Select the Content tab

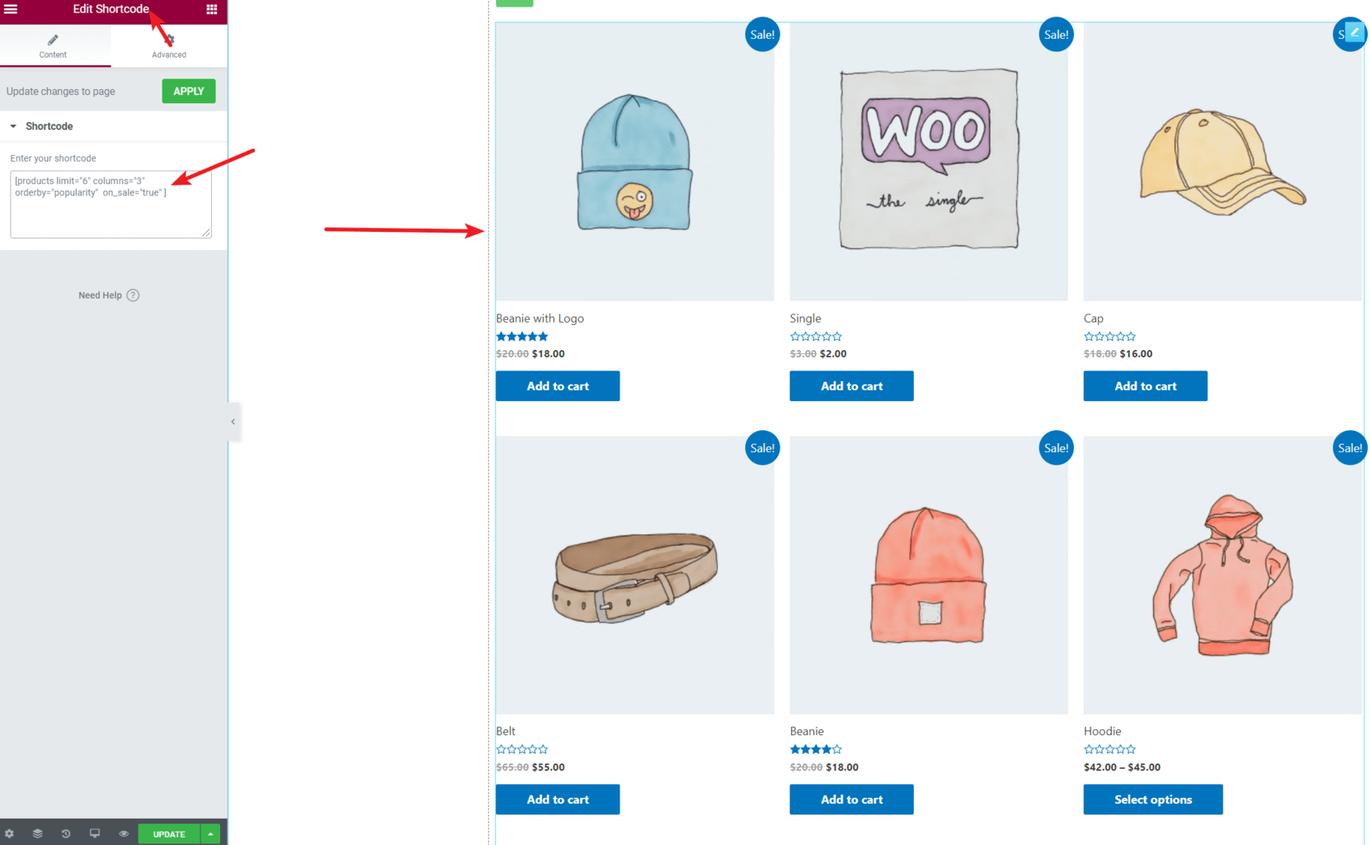tap(54, 45)
